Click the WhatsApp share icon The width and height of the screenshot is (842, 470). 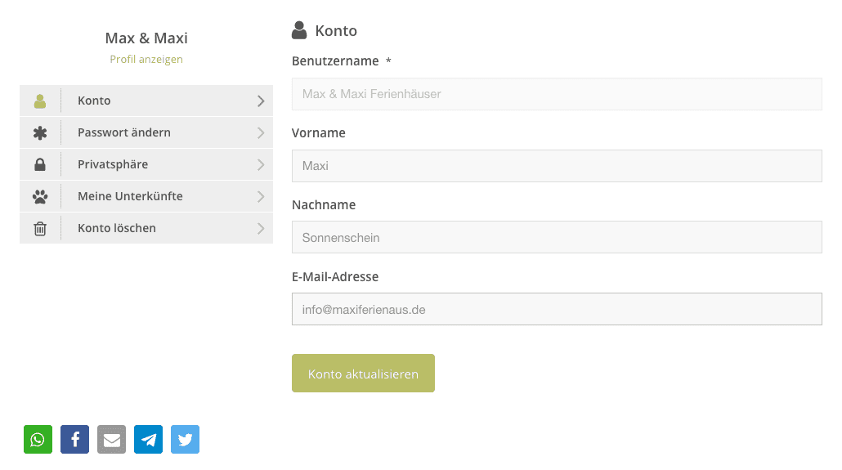point(38,440)
